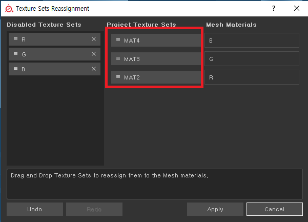Grab the drag handle of disabled set G
Image resolution: width=308 pixels, height=222 pixels.
pos(15,54)
